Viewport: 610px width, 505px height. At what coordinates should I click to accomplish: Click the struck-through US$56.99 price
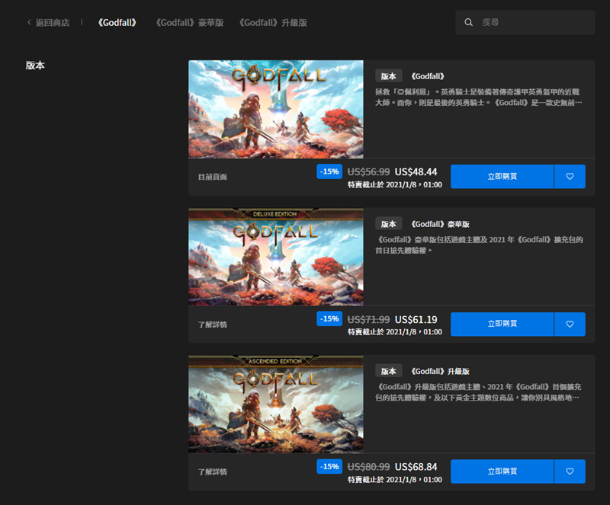click(368, 172)
